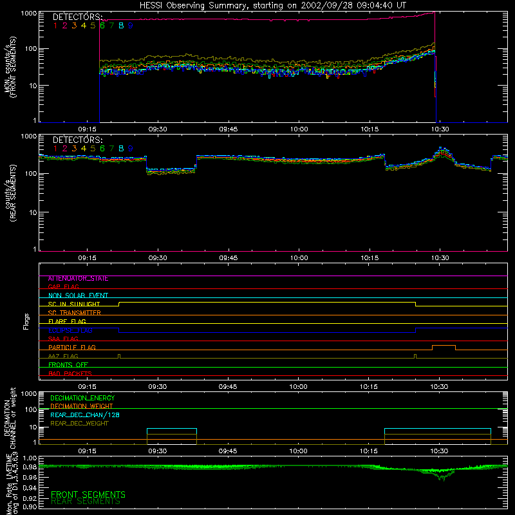Click the FRONTS_OFF flag label
Screen dimensions: 515x515
pos(68,365)
